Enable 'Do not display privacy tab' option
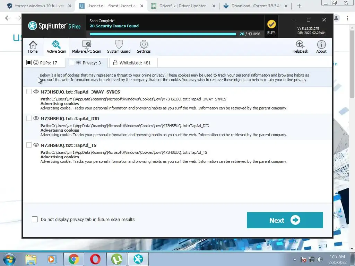Screen dimensions: 355x266 pyautogui.click(x=35, y=219)
